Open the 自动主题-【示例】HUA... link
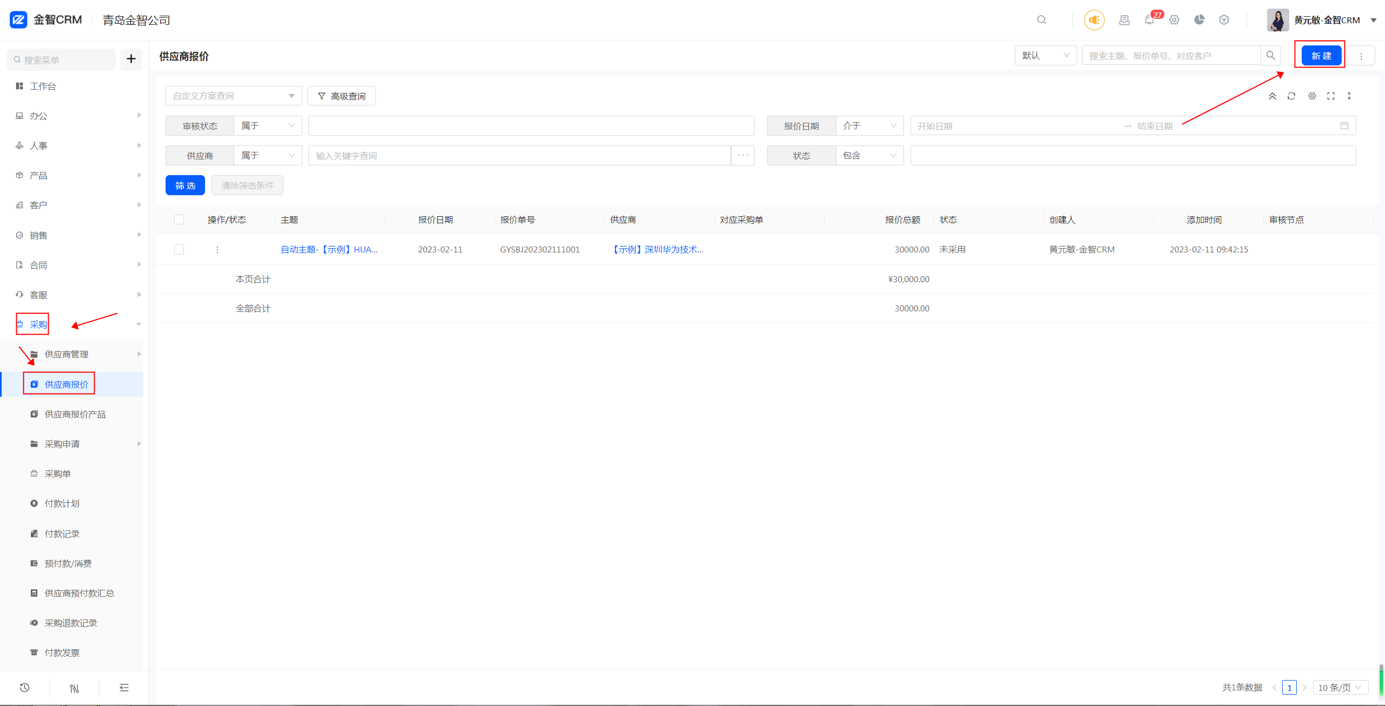 pos(329,249)
